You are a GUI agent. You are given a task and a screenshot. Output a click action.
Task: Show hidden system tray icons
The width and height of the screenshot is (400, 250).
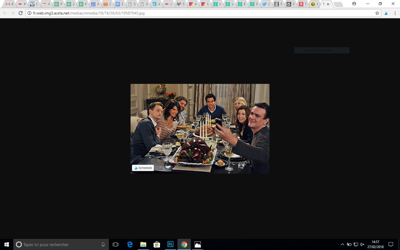coord(342,244)
